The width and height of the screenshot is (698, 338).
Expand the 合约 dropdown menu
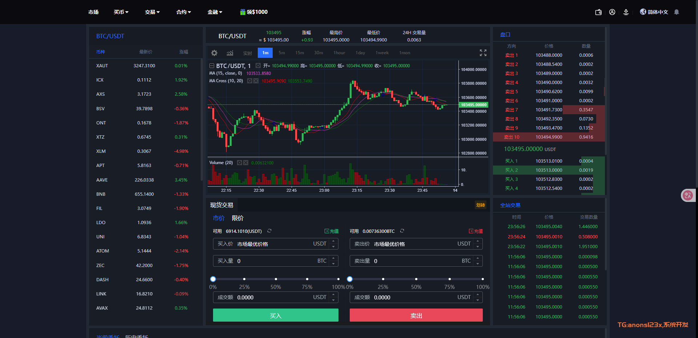coord(183,12)
